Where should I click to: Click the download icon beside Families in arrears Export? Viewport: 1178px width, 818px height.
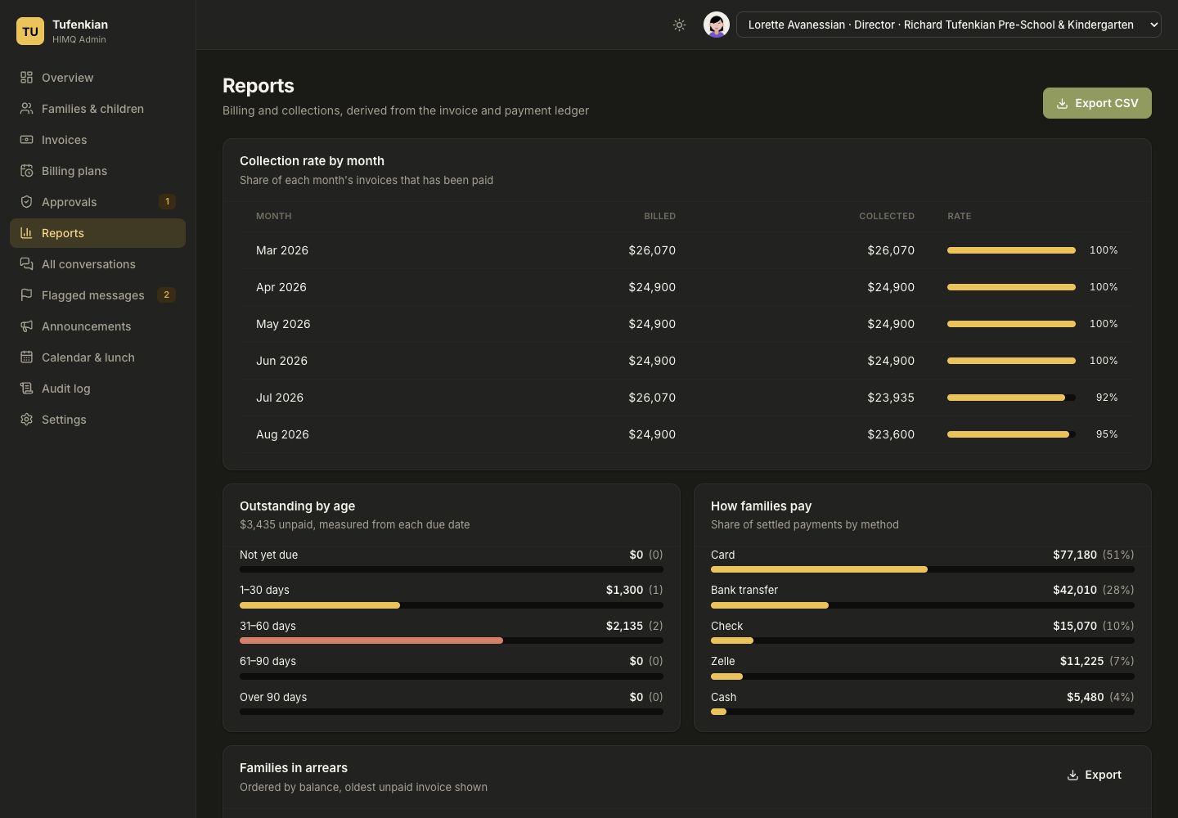[x=1072, y=775]
